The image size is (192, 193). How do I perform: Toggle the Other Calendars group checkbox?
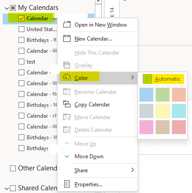[x=13, y=168]
